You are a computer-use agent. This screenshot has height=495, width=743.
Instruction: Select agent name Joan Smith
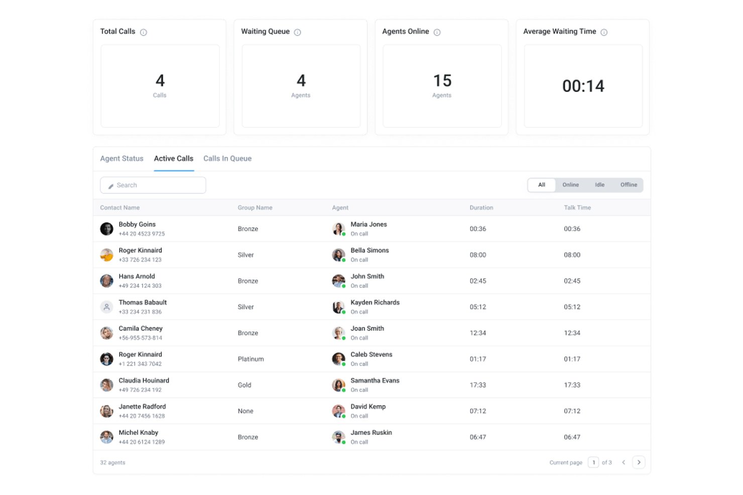(x=367, y=328)
